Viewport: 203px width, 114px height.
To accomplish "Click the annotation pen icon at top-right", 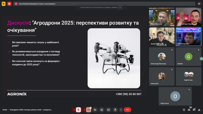I will [x=199, y=4].
